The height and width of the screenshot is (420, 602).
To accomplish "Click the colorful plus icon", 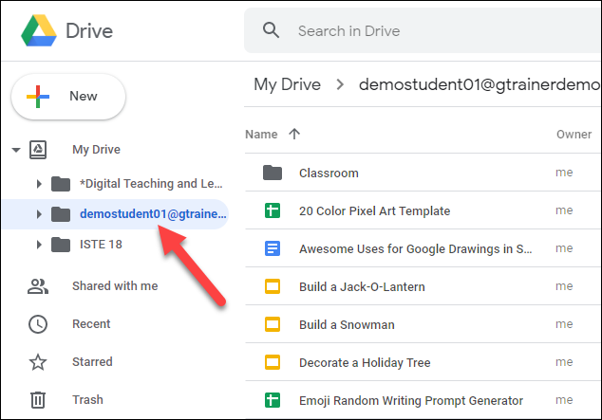I will point(38,96).
